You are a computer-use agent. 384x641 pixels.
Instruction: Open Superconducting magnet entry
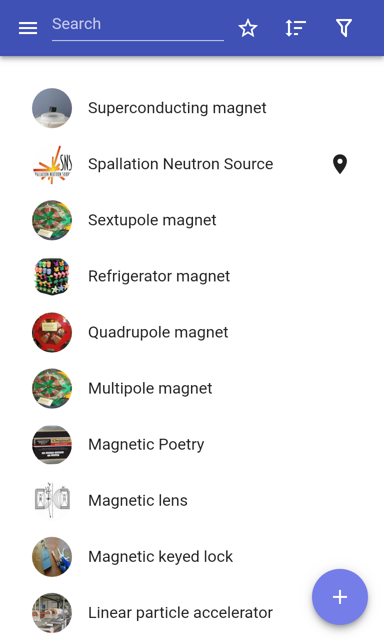(x=192, y=108)
